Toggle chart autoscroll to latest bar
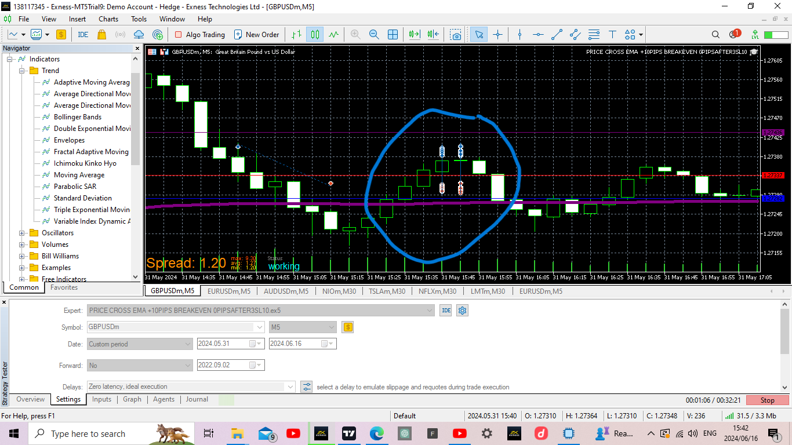The width and height of the screenshot is (792, 445). pos(415,35)
